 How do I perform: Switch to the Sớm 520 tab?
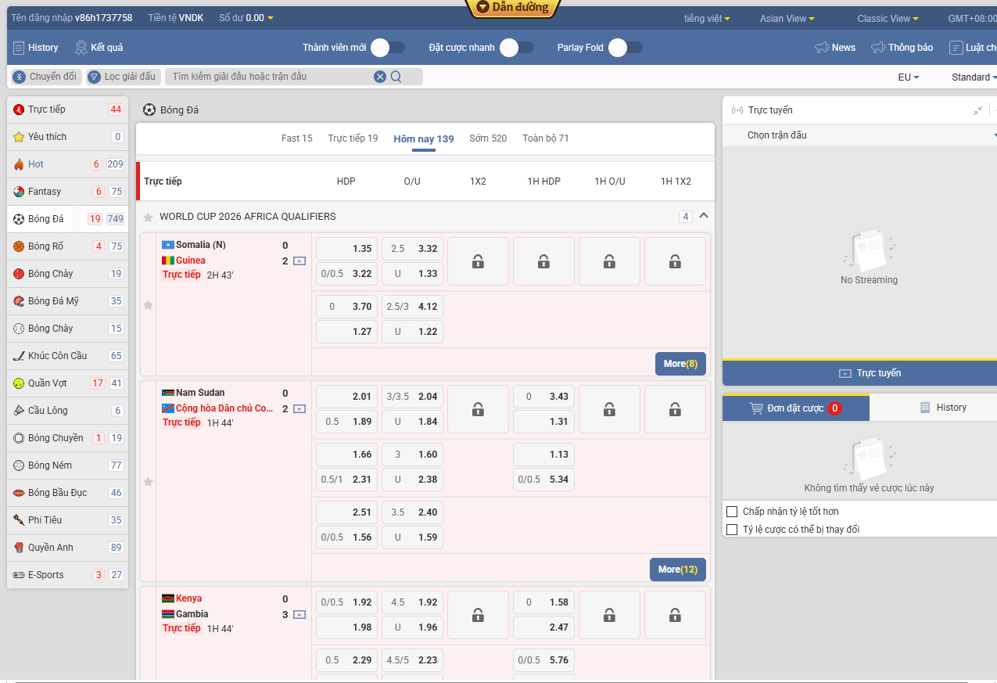(488, 138)
